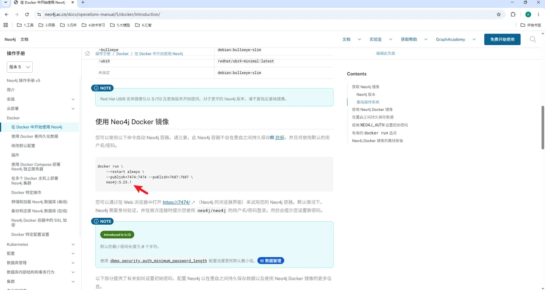Click the Docker breadcrumb link
Screen dimensions: 545x290
[x=122, y=54]
